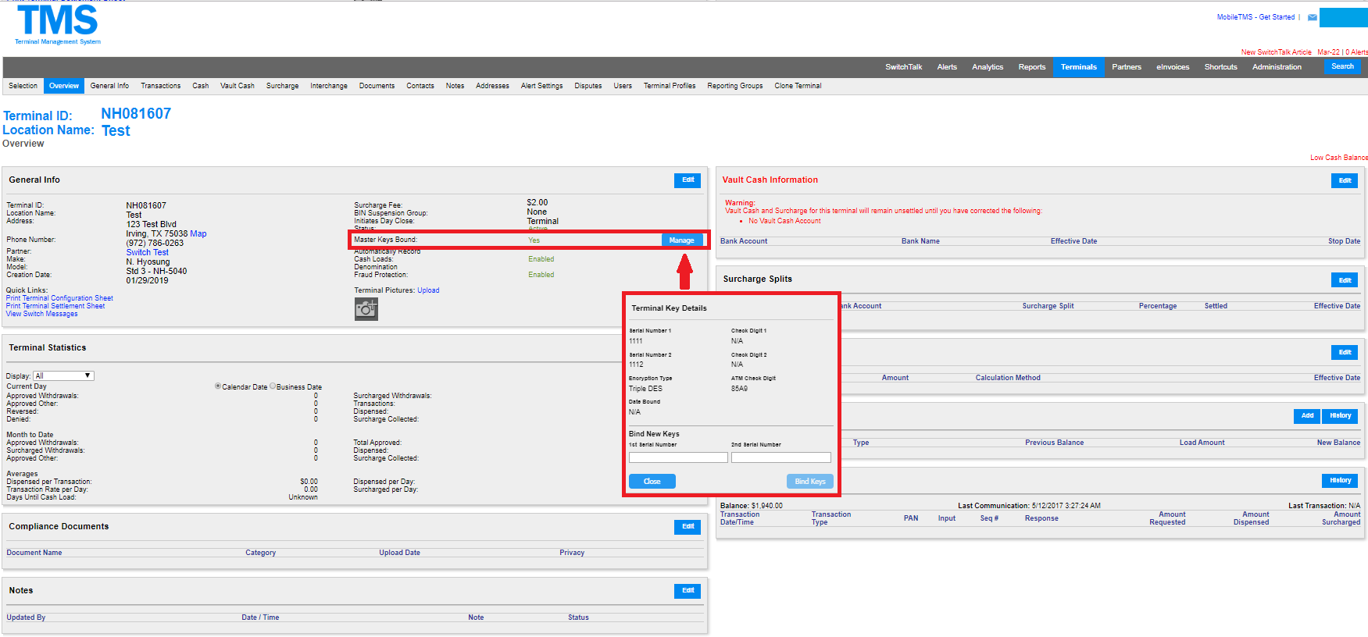The width and height of the screenshot is (1368, 637).
Task: Open the Contacts tab
Action: 420,86
